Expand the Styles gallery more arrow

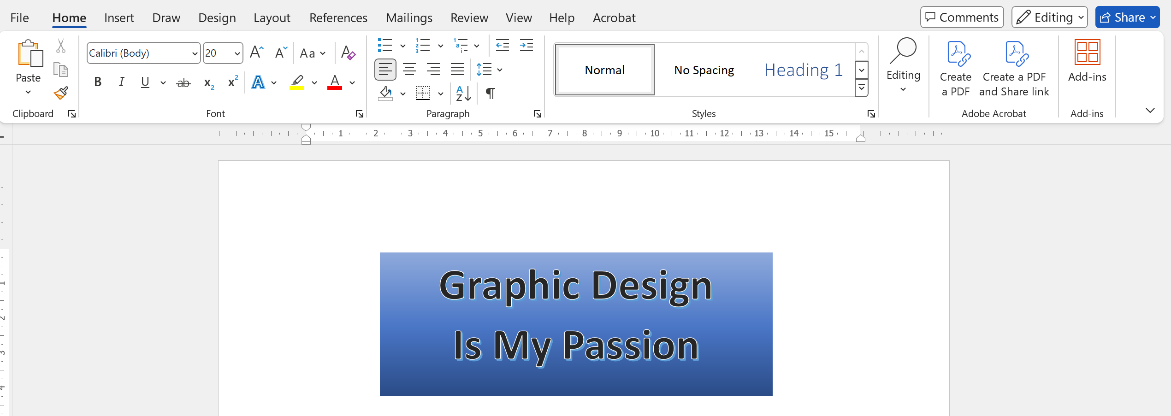861,88
